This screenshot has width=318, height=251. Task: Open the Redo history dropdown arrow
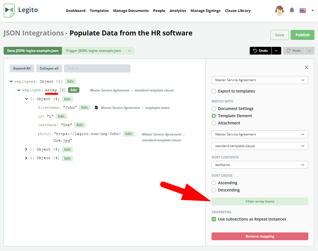[x=309, y=51]
